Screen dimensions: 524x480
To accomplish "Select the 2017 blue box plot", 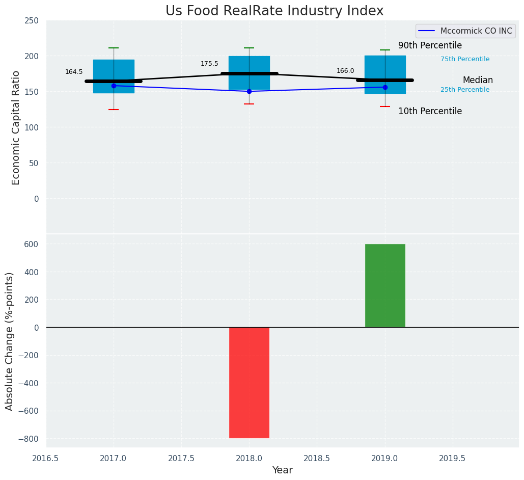I will coord(114,69).
